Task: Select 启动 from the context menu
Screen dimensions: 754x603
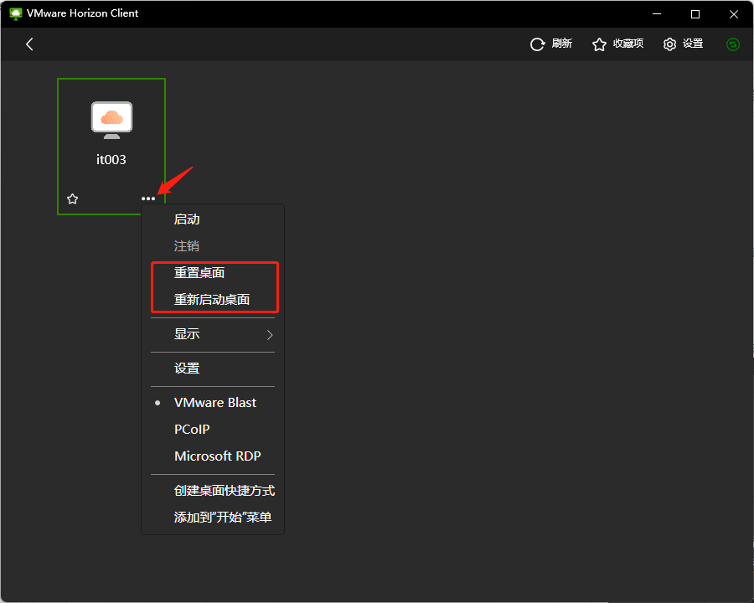Action: coord(186,219)
